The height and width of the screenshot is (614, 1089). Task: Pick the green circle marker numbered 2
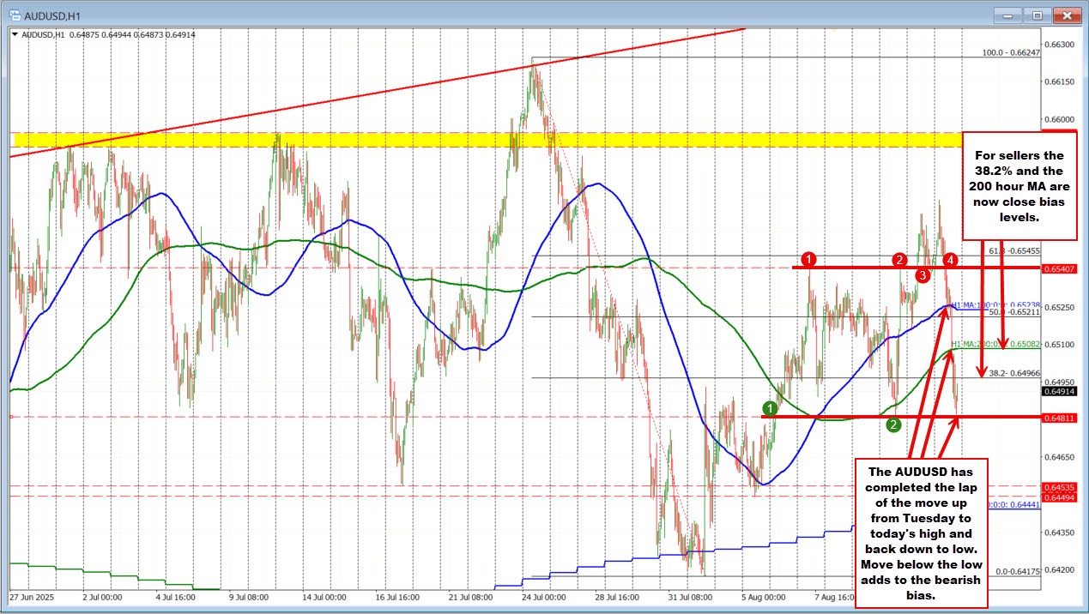pyautogui.click(x=893, y=424)
